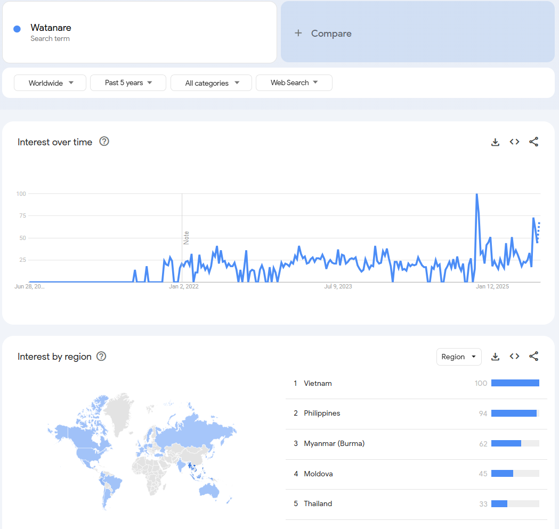
Task: Open the Past 5 years time dropdown
Action: [128, 82]
